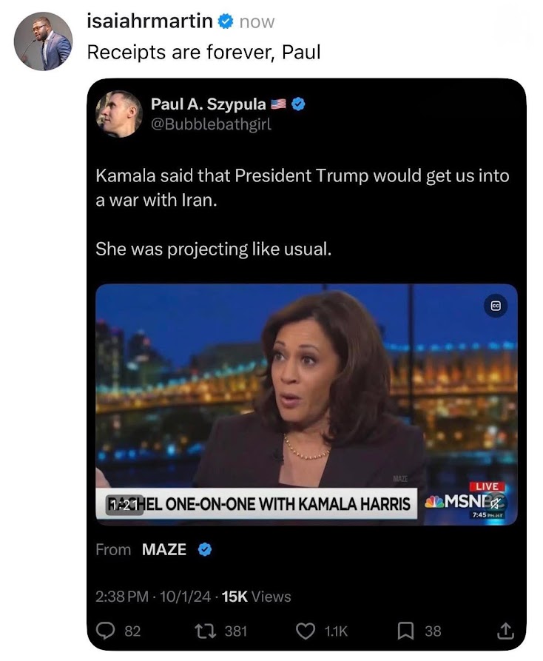This screenshot has width=543, height=661.
Task: Open isaiahrmartin profile picture
Action: tap(44, 41)
